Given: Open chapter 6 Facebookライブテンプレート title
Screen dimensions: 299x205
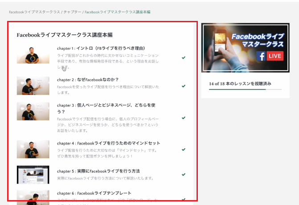Looking at the screenshot, I should 94,193.
